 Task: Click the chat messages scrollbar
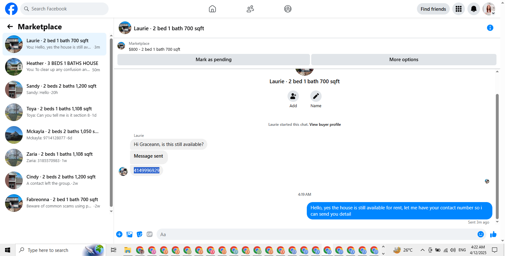pos(497,156)
